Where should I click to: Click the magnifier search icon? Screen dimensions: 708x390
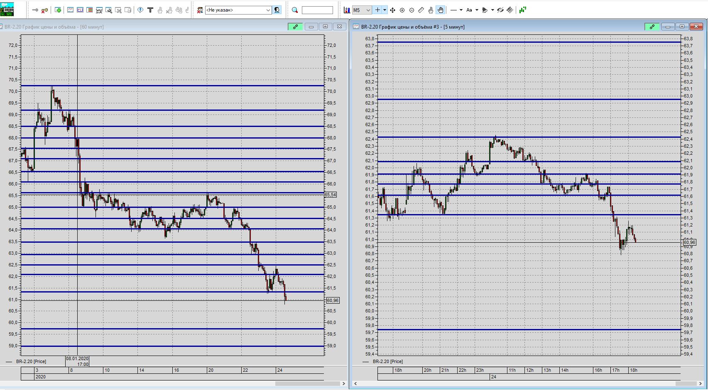pos(295,10)
